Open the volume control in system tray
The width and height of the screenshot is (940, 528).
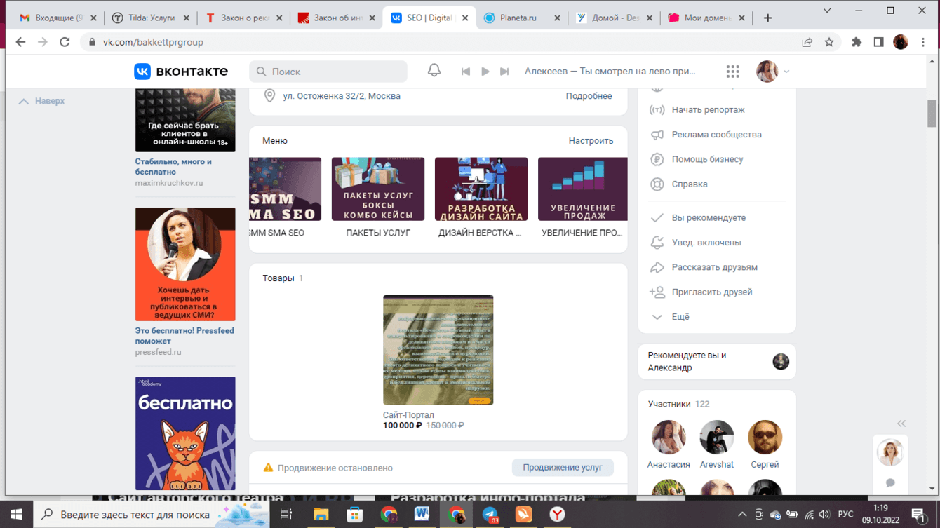point(824,515)
